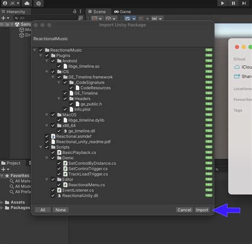
Task: Select the CodeResources file icon
Action: [x=78, y=88]
